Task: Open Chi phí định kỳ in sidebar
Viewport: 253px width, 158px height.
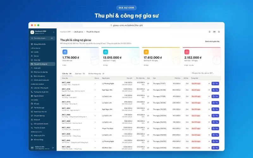Action: (x=43, y=116)
